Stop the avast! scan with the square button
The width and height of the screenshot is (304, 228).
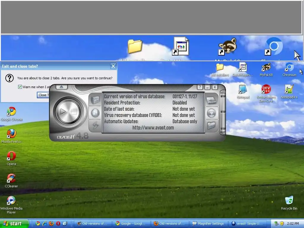[74, 112]
